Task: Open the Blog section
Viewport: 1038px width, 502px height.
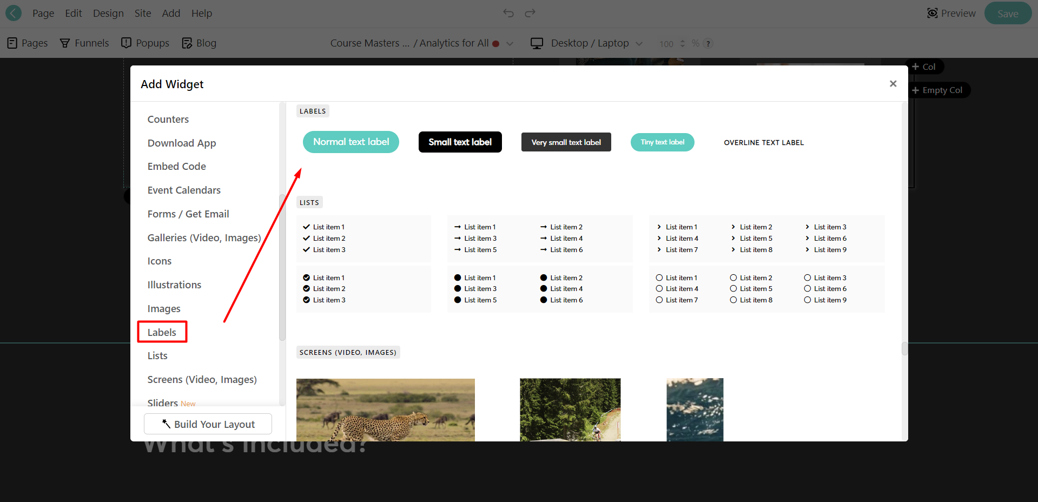Action: coord(198,43)
